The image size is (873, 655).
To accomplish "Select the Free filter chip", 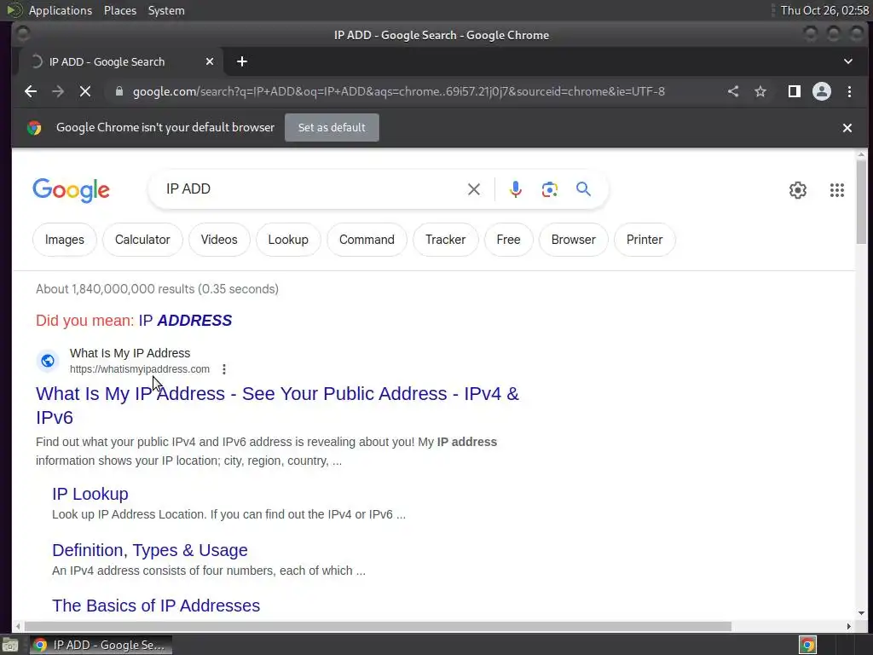I will tap(508, 240).
